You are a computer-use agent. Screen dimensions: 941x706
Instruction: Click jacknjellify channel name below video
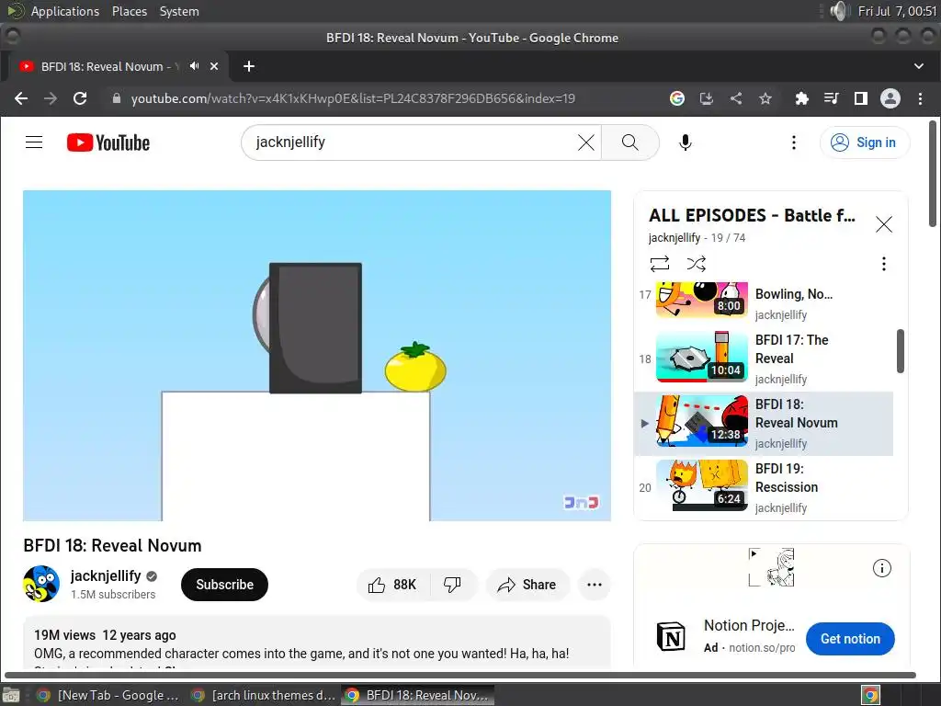click(106, 575)
